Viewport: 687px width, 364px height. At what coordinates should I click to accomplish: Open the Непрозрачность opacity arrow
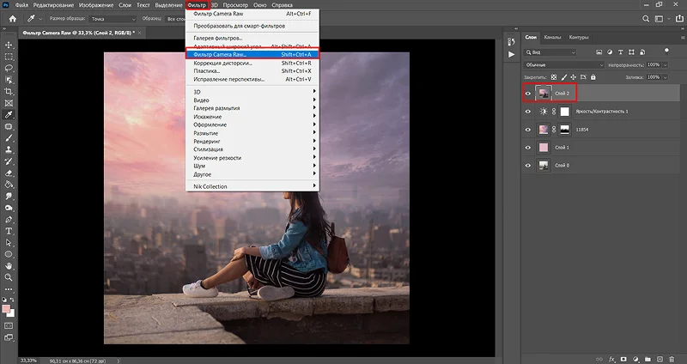click(666, 65)
